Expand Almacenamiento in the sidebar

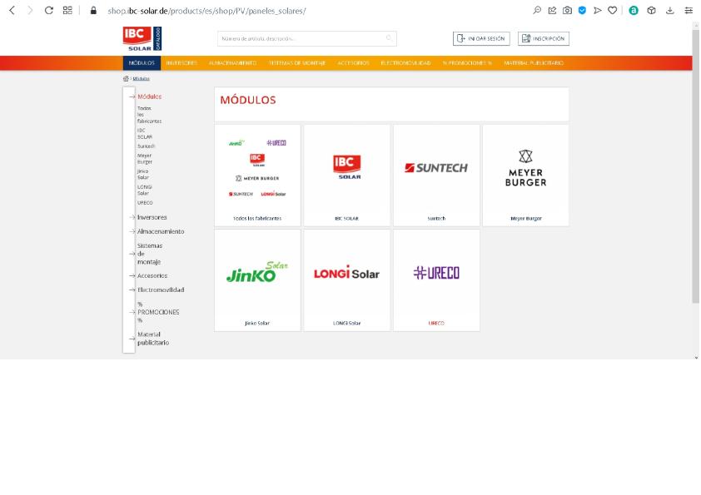point(161,231)
